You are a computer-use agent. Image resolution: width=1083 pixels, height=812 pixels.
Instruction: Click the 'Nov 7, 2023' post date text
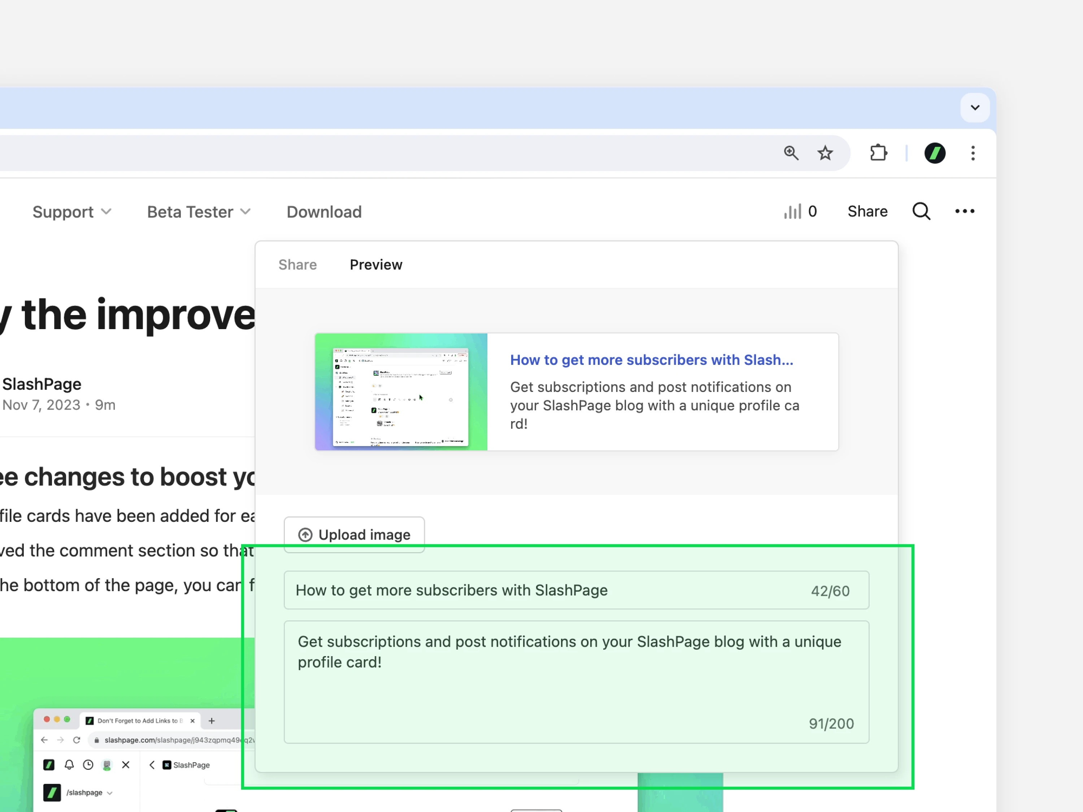pos(41,405)
